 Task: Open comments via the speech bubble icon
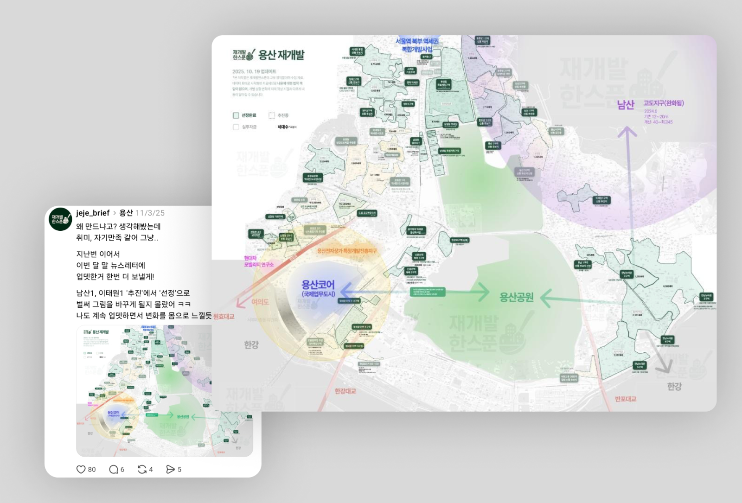113,469
